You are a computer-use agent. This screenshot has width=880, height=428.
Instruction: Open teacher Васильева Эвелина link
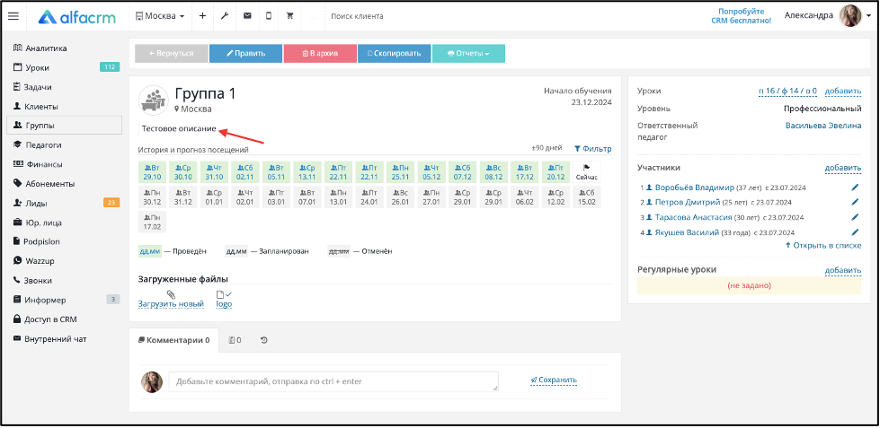click(x=823, y=126)
